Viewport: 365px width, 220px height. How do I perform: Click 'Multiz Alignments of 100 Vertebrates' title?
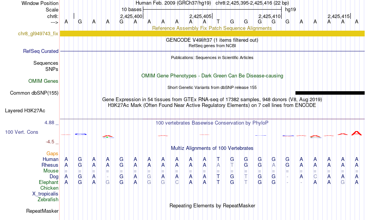coord(212,148)
